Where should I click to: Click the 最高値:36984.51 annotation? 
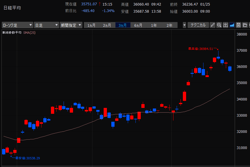(x=201, y=49)
